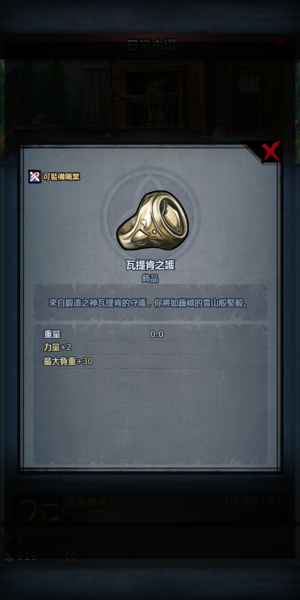Tap the item name 瓦提肯之護
Screen dimensions: 300x600
tap(150, 265)
